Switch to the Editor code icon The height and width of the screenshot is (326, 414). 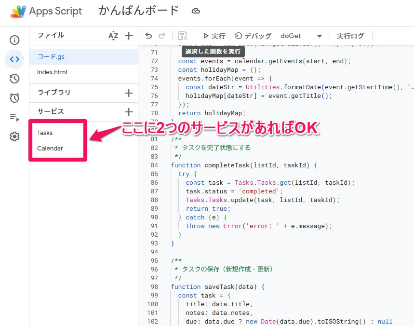tap(14, 59)
